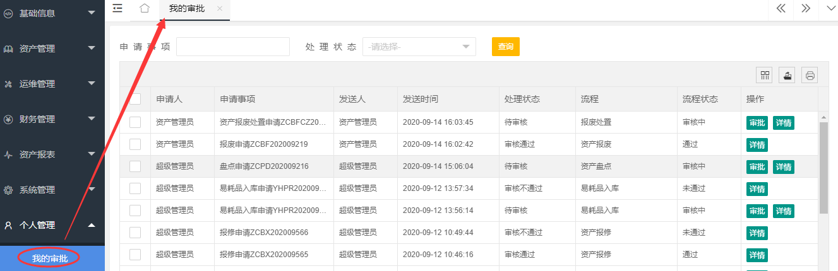Click the export table icon
The width and height of the screenshot is (838, 271).
pyautogui.click(x=787, y=76)
